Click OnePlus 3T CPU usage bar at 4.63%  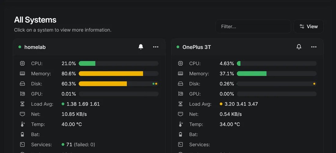coord(277,64)
